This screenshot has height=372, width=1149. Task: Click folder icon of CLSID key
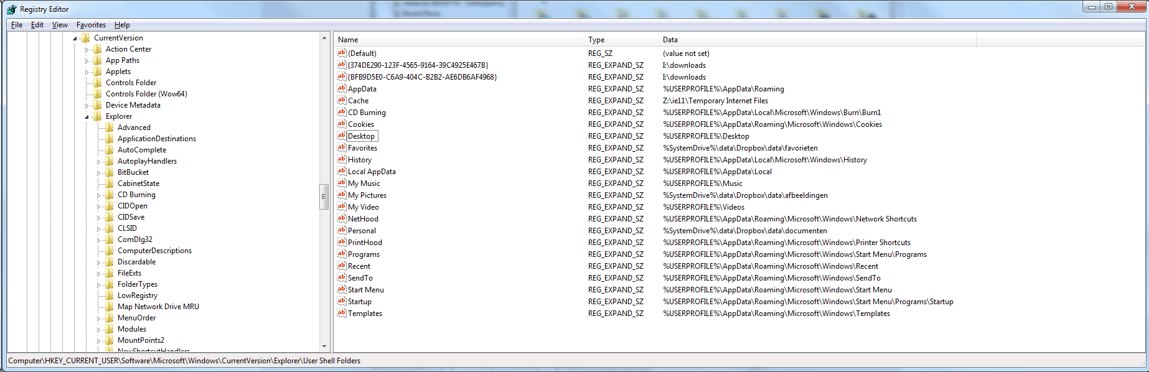tap(110, 228)
